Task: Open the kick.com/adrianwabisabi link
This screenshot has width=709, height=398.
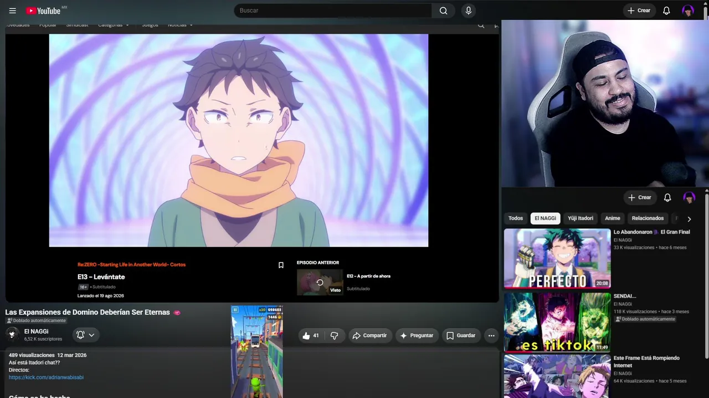Action: (46, 378)
